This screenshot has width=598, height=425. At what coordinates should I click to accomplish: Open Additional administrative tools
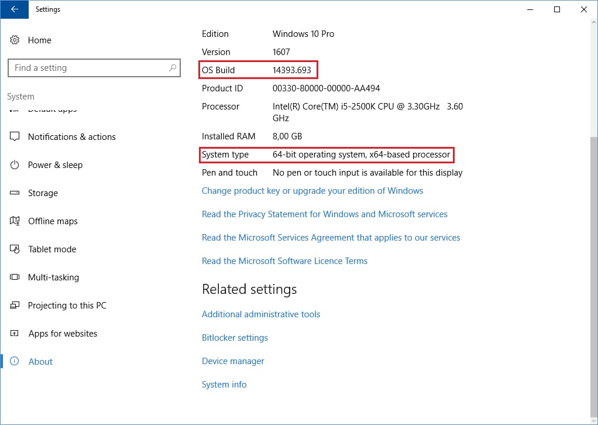(261, 314)
